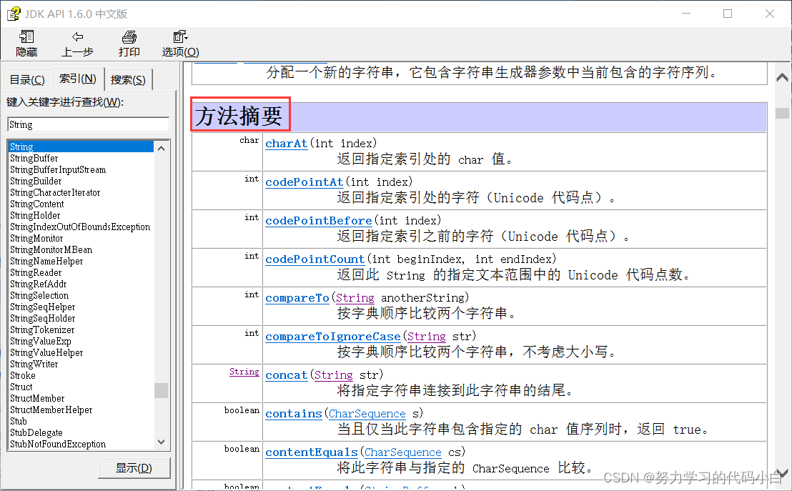Click the Hide (隐藏) toolbar icon
792x491 pixels.
tap(26, 36)
